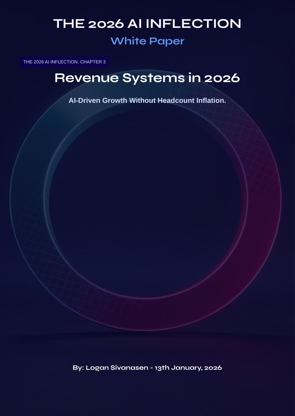
Task: Click the date "13th January, 2026"
Action: (x=188, y=368)
